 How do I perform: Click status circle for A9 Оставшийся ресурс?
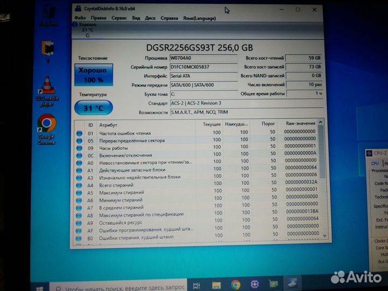[x=79, y=223]
